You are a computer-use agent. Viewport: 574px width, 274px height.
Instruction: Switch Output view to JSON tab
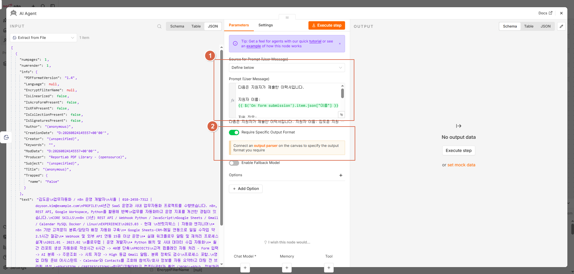click(x=545, y=26)
